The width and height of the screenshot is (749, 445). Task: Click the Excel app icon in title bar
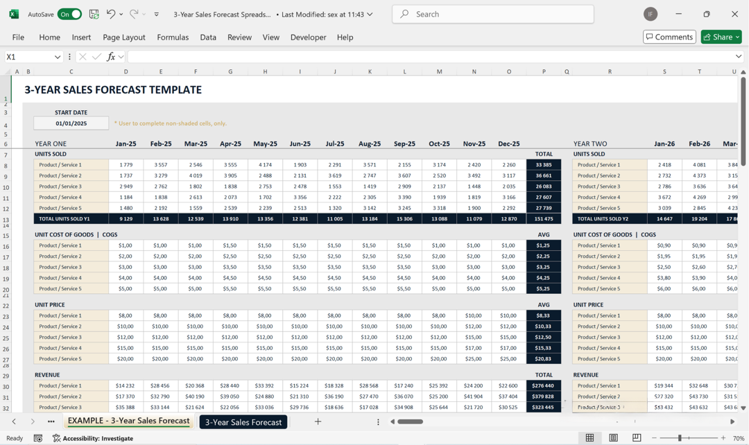[x=14, y=15]
